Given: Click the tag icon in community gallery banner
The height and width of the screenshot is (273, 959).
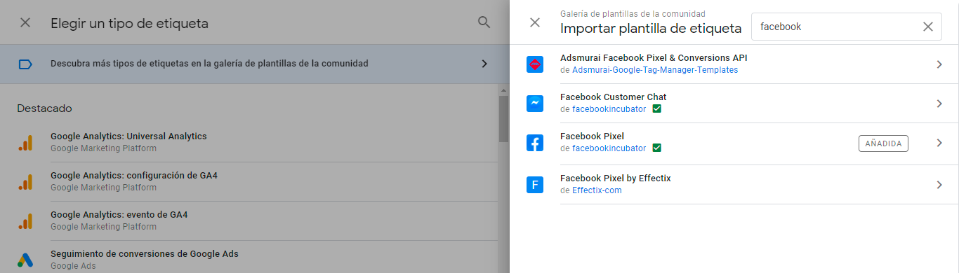Looking at the screenshot, I should [x=25, y=64].
